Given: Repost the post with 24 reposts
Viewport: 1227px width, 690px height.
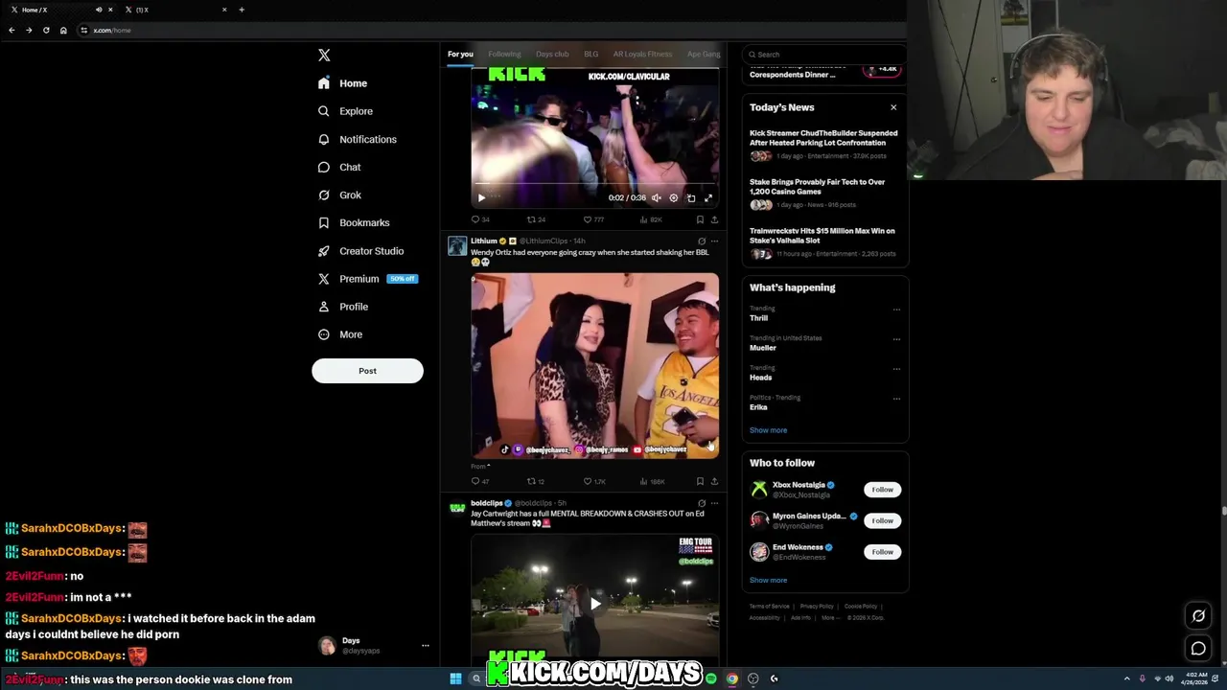Looking at the screenshot, I should [x=536, y=219].
